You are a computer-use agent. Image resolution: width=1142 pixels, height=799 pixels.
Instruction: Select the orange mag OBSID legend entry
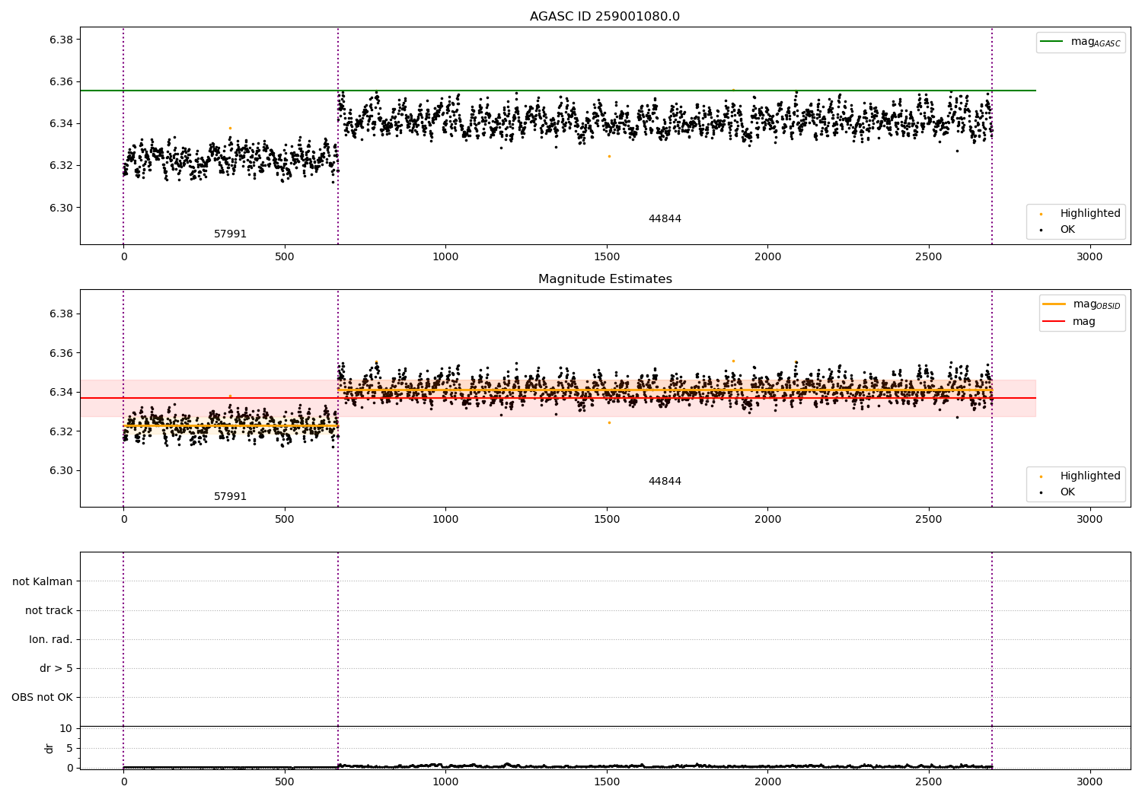1081,304
